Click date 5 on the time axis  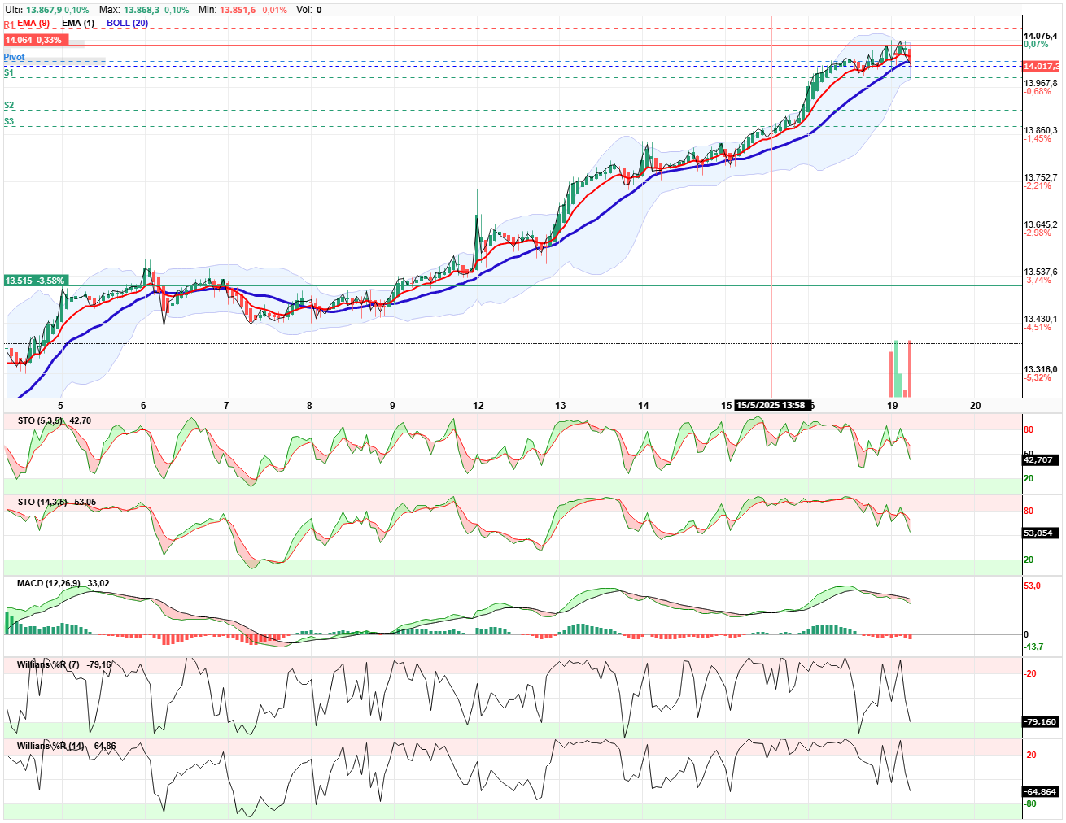(x=60, y=405)
